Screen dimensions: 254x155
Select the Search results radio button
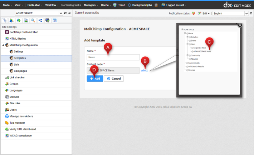coord(187,63)
